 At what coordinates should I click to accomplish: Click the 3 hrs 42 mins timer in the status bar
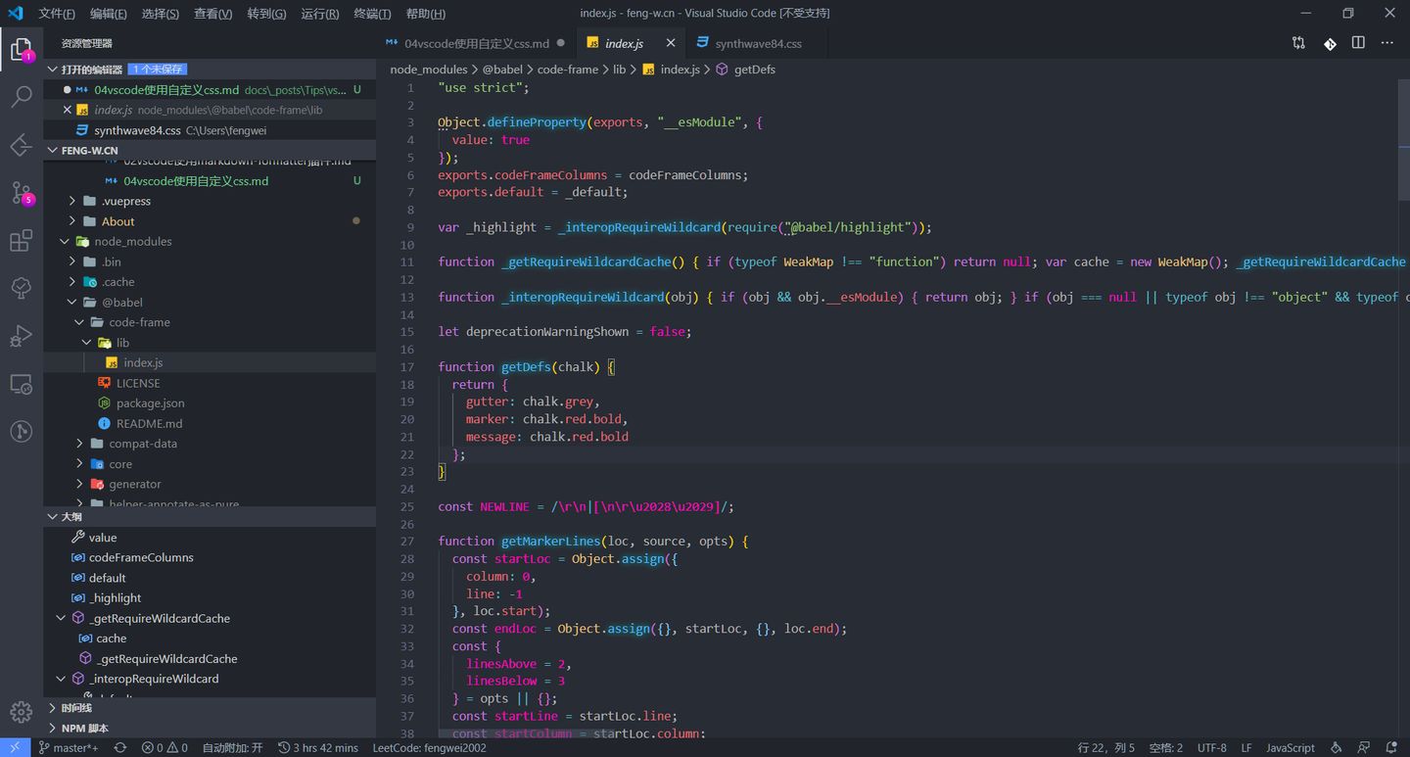pos(318,747)
